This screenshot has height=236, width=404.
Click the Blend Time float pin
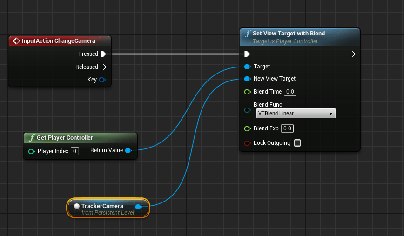point(247,92)
